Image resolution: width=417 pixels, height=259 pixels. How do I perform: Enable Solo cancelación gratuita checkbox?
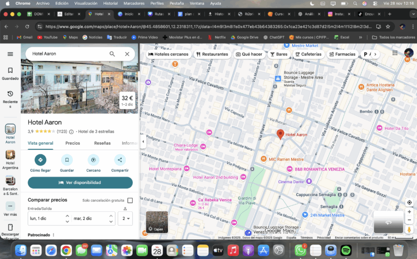[130, 200]
